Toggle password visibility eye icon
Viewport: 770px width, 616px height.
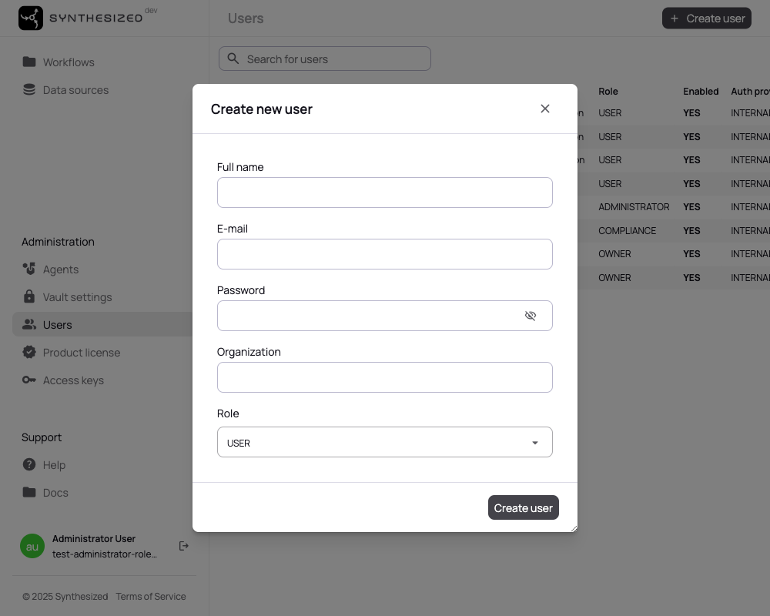click(x=531, y=316)
